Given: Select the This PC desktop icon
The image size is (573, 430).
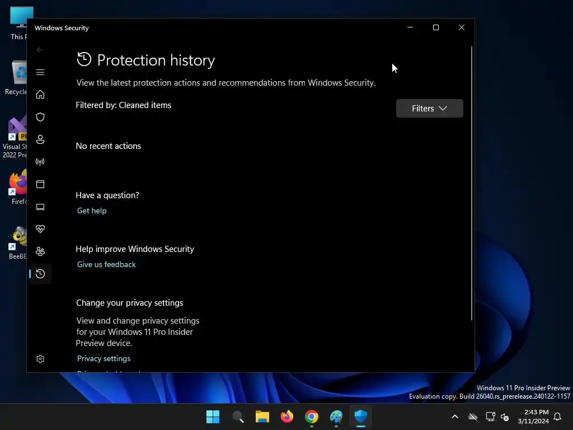Looking at the screenshot, I should click(x=19, y=24).
